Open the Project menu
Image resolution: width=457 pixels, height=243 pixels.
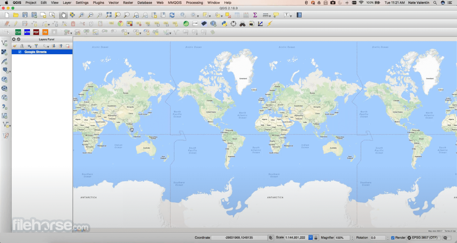(x=31, y=2)
